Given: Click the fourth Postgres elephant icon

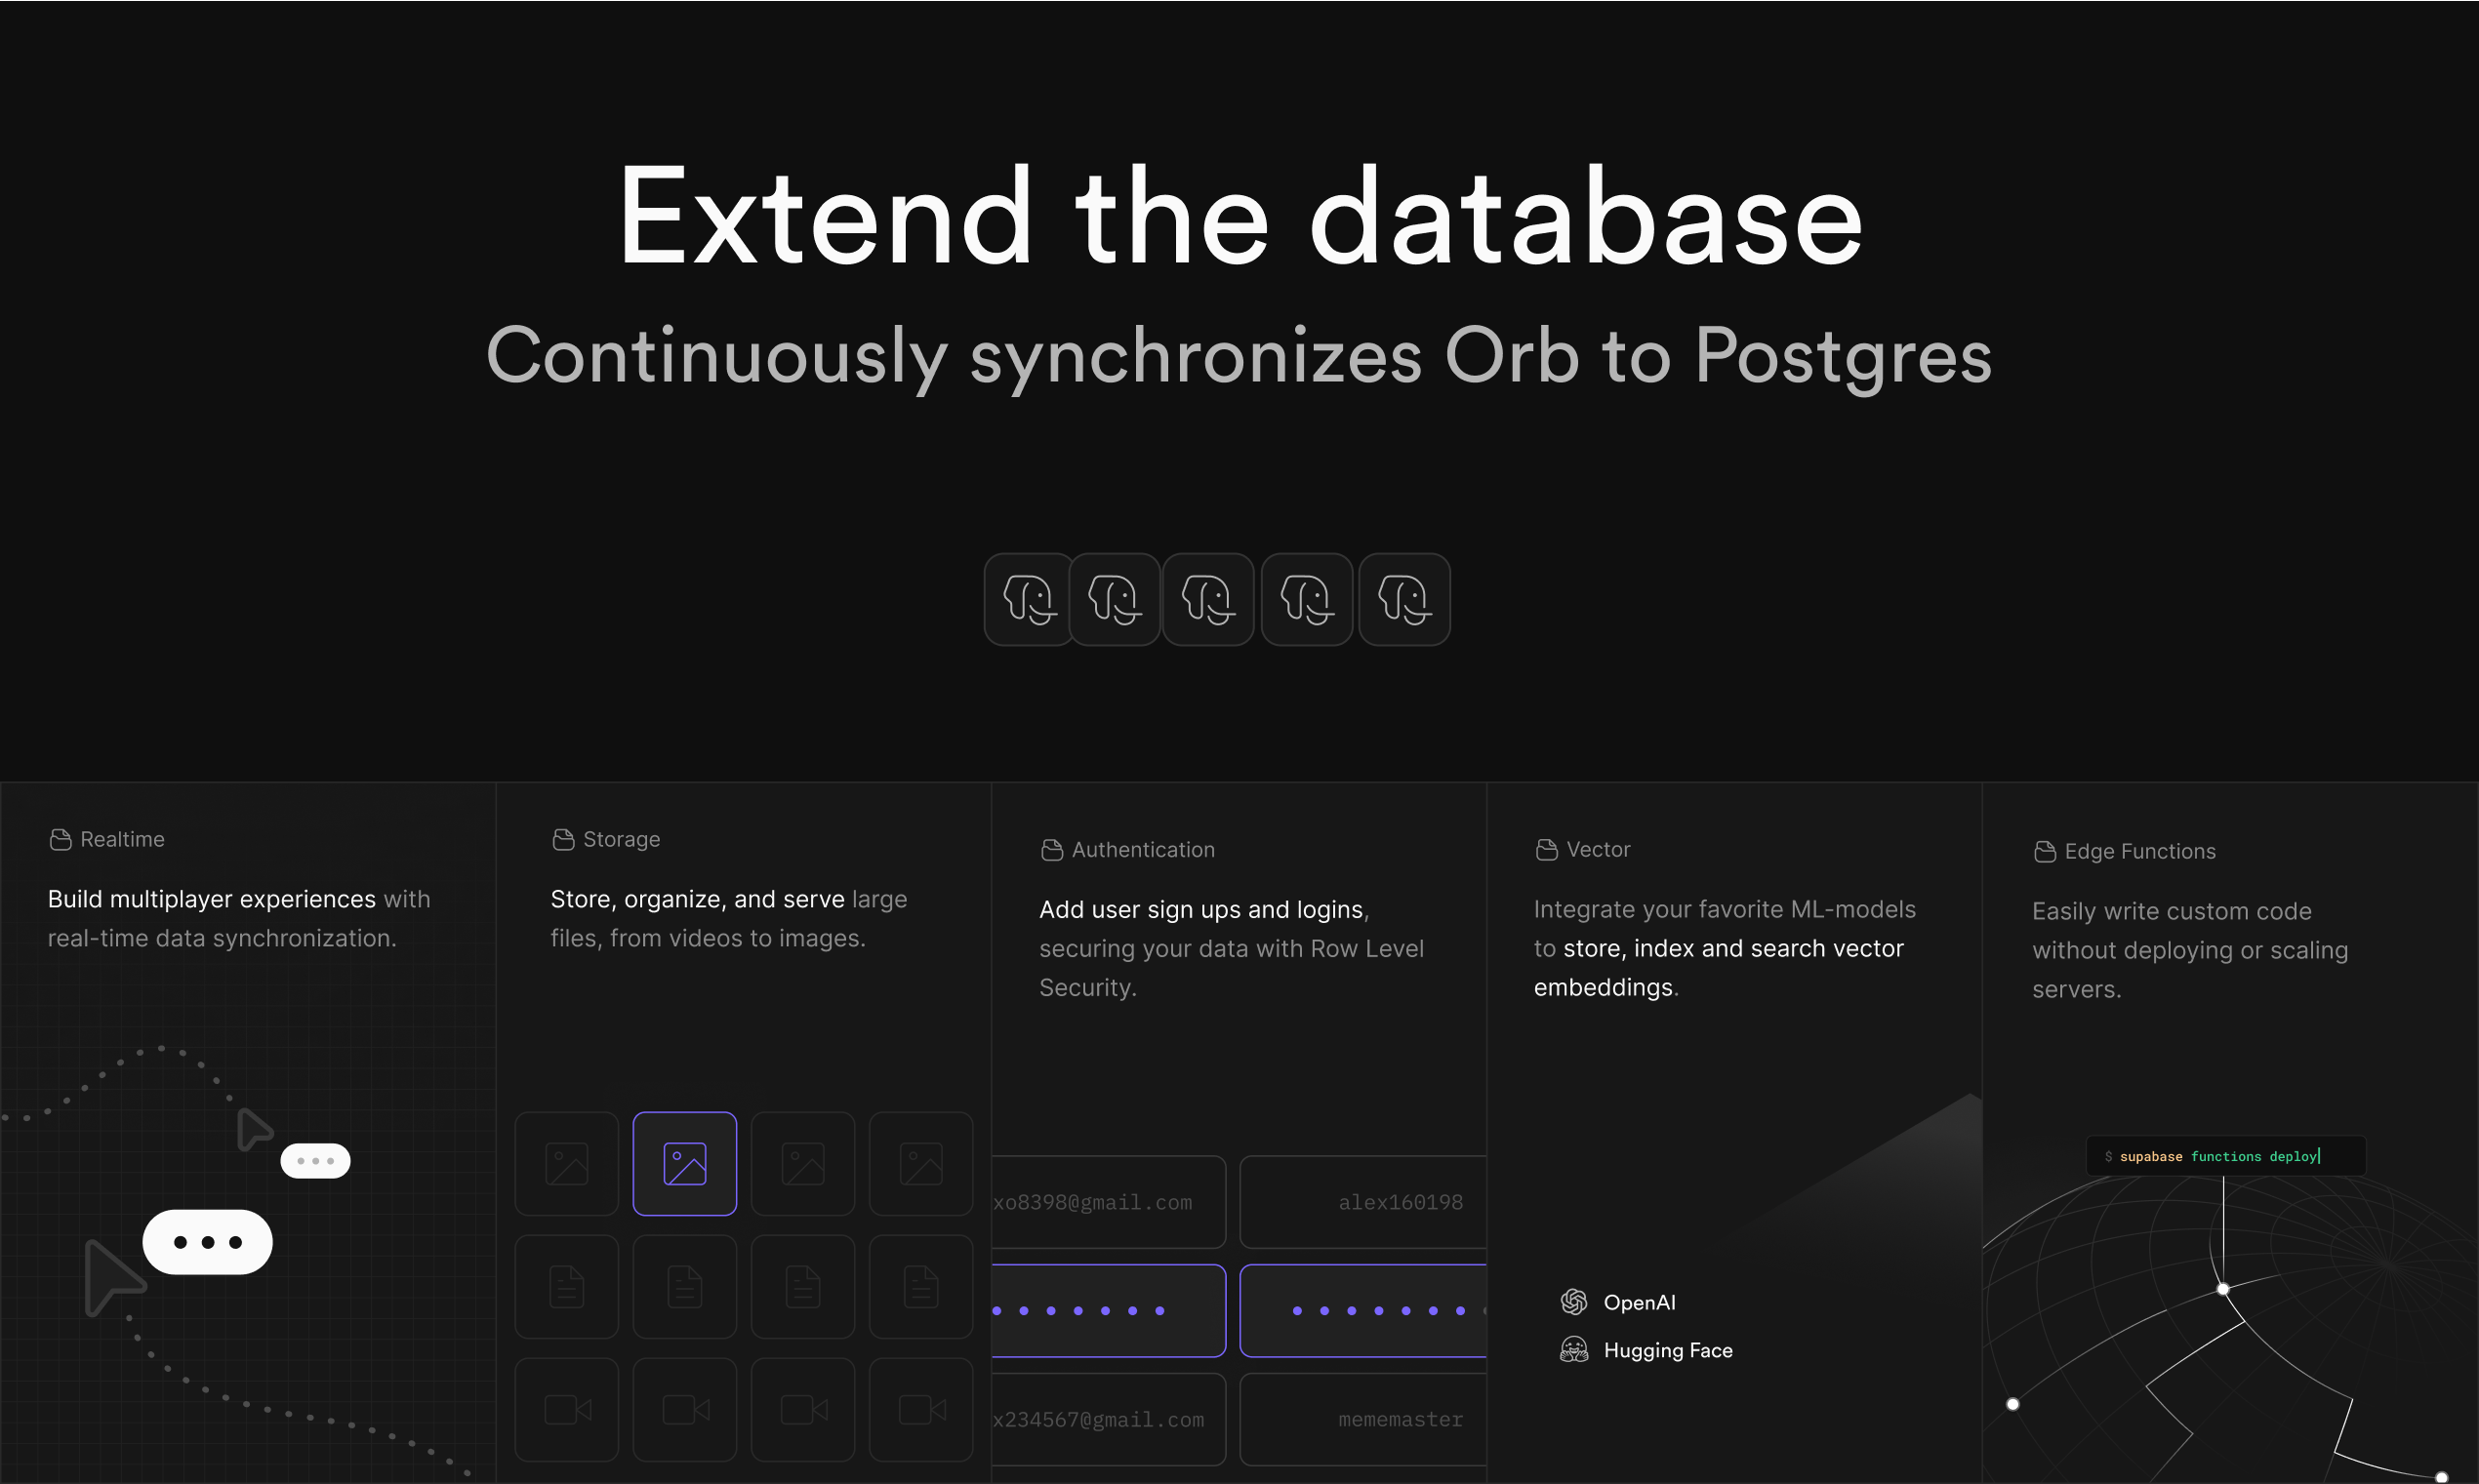Looking at the screenshot, I should (1306, 599).
